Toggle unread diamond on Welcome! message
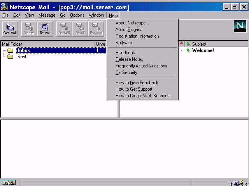Viewport: 249px width, 186px height. coord(188,50)
